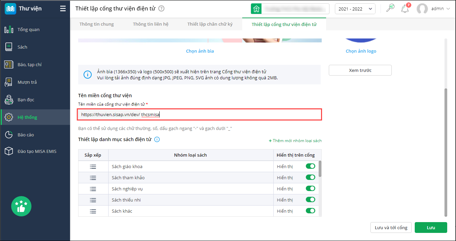456x241 pixels.
Task: Click the Đào tạo MISA EMIS cube icon
Action: click(x=9, y=151)
